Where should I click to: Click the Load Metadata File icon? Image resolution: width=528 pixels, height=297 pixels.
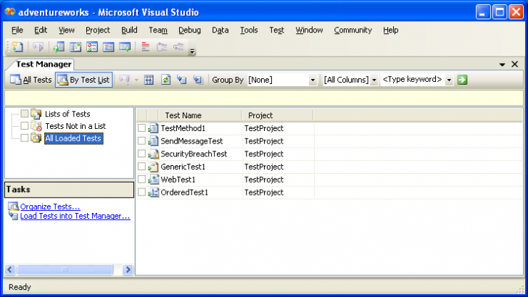pyautogui.click(x=182, y=80)
